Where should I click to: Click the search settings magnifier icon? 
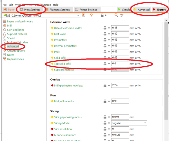[x=116, y=15]
